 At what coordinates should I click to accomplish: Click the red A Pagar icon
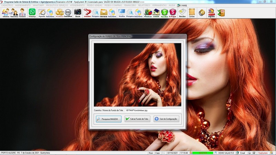point(172,13)
